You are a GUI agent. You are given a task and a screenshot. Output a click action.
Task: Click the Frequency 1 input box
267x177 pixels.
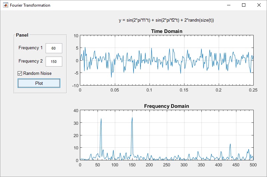(x=54, y=48)
